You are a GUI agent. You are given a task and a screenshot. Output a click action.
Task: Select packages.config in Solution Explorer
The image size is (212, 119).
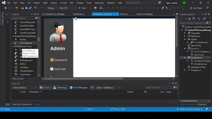[198, 67]
